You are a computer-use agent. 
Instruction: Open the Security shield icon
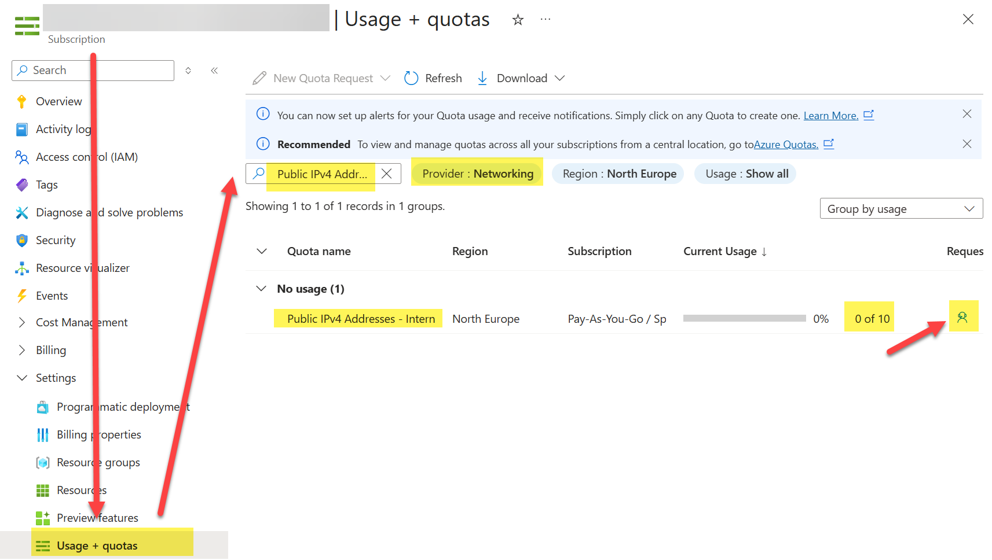22,241
